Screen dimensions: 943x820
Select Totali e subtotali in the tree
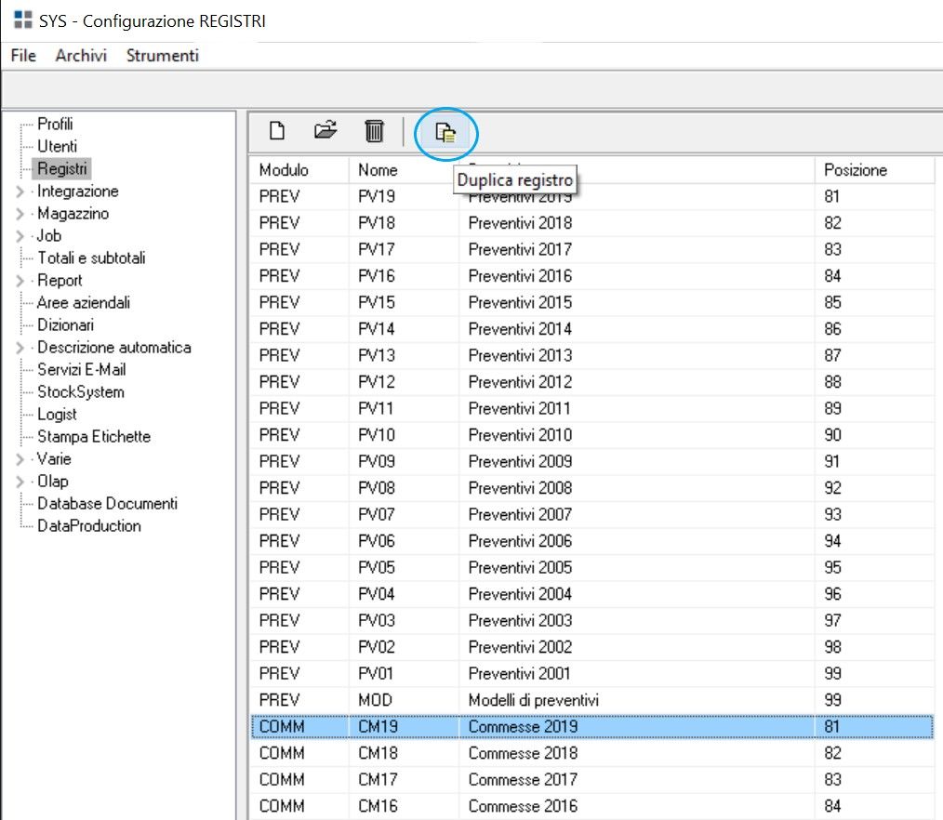point(91,258)
